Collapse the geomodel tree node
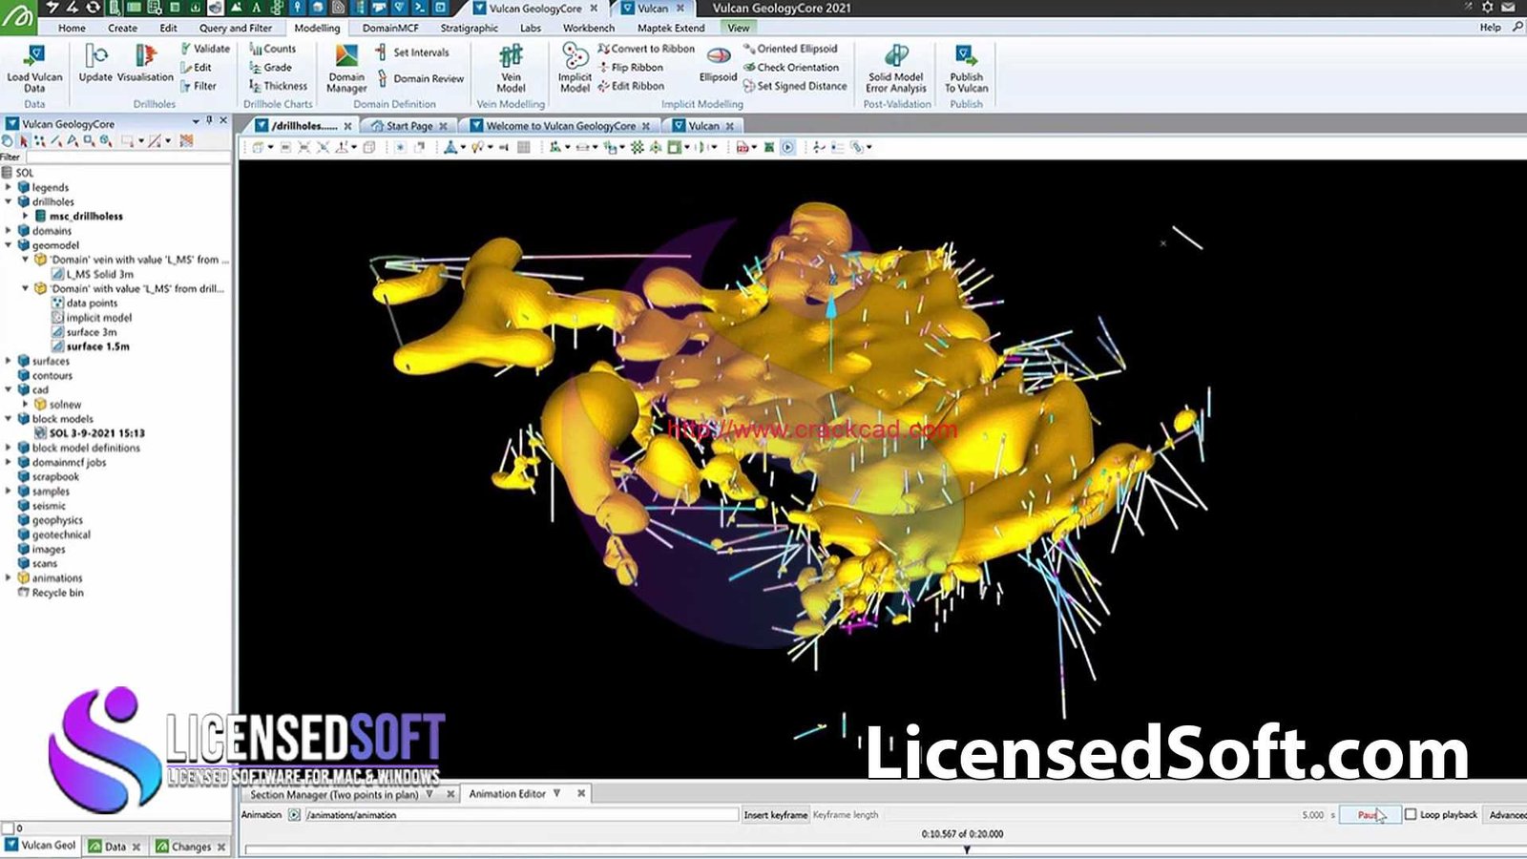Image resolution: width=1527 pixels, height=859 pixels. click(x=9, y=245)
